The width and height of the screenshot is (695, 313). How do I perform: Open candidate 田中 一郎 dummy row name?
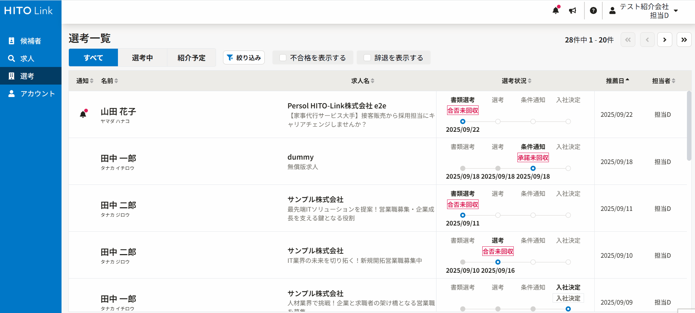118,159
